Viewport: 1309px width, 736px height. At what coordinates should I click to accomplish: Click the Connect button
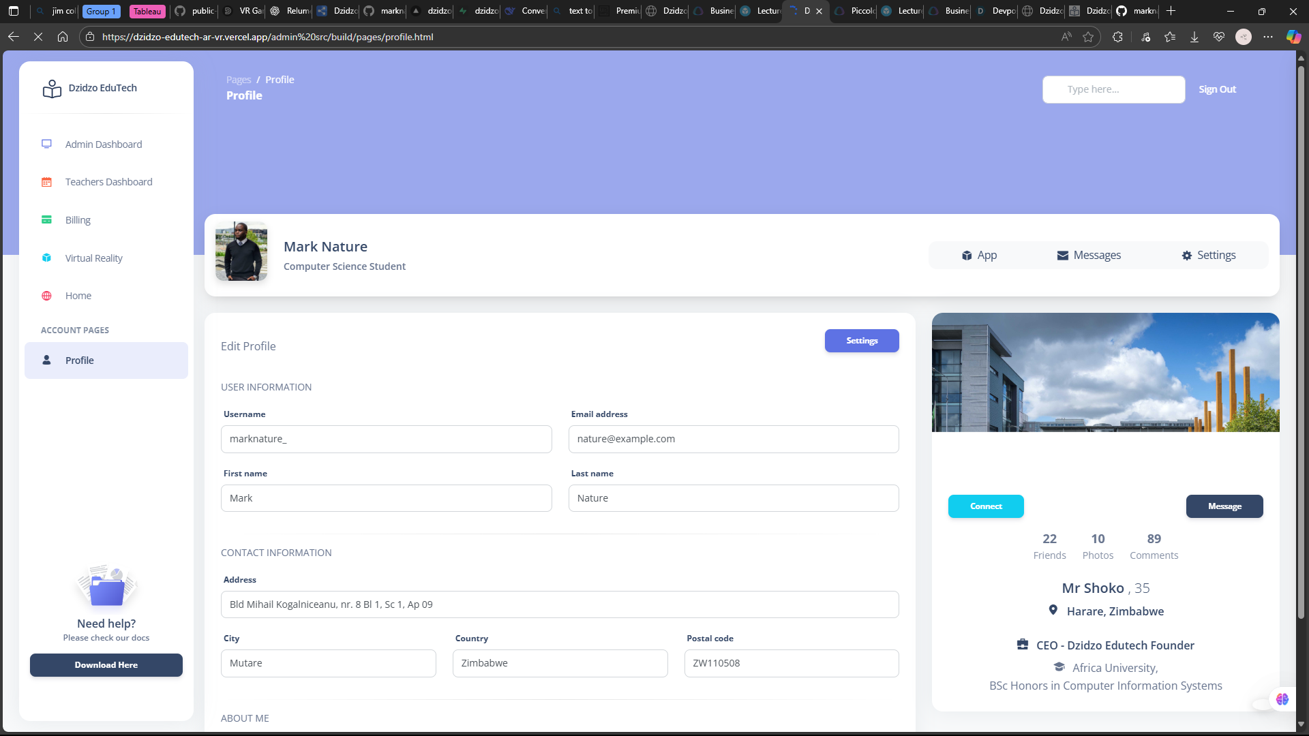click(986, 506)
